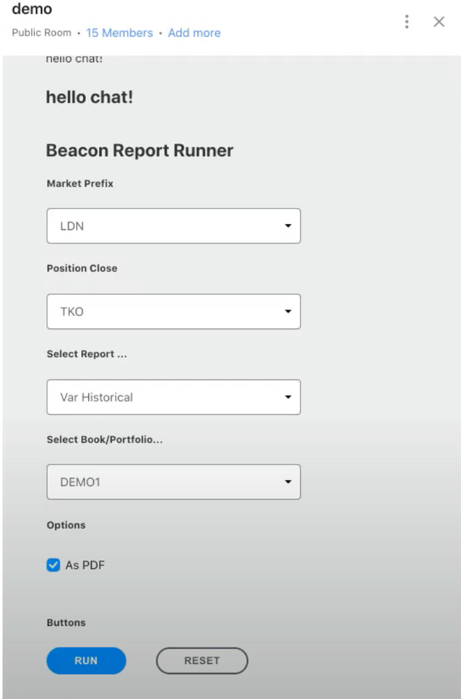Viewport: 461px width, 699px height.
Task: Click the As PDF label text
Action: click(x=85, y=565)
